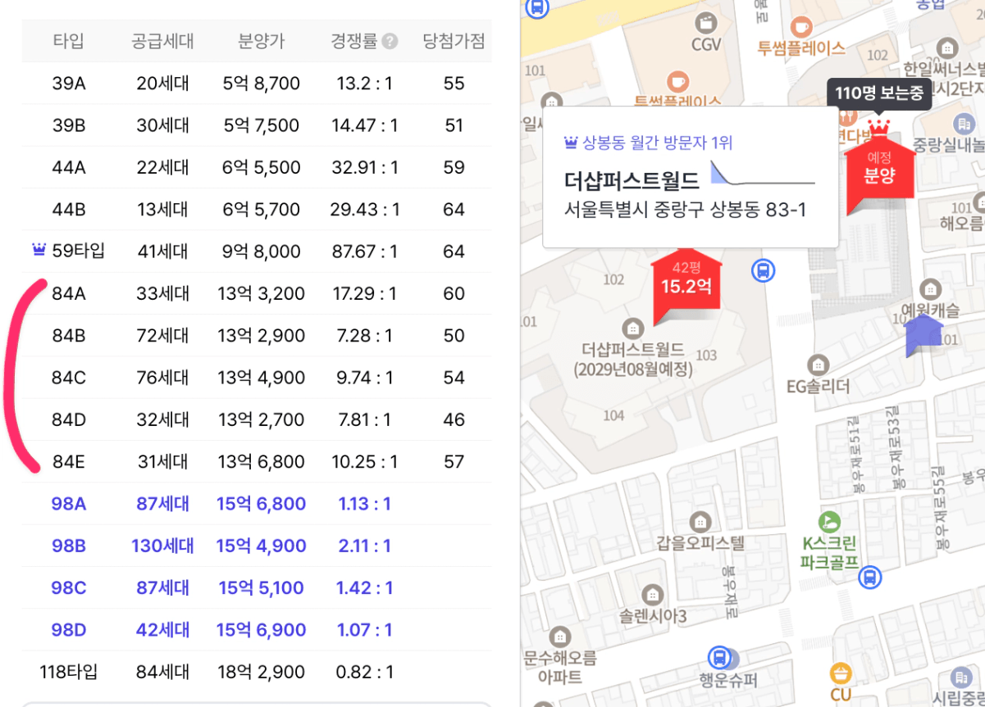Viewport: 985px width, 707px height.
Task: Tap the 예원캐슬 building icon
Action: (930, 288)
